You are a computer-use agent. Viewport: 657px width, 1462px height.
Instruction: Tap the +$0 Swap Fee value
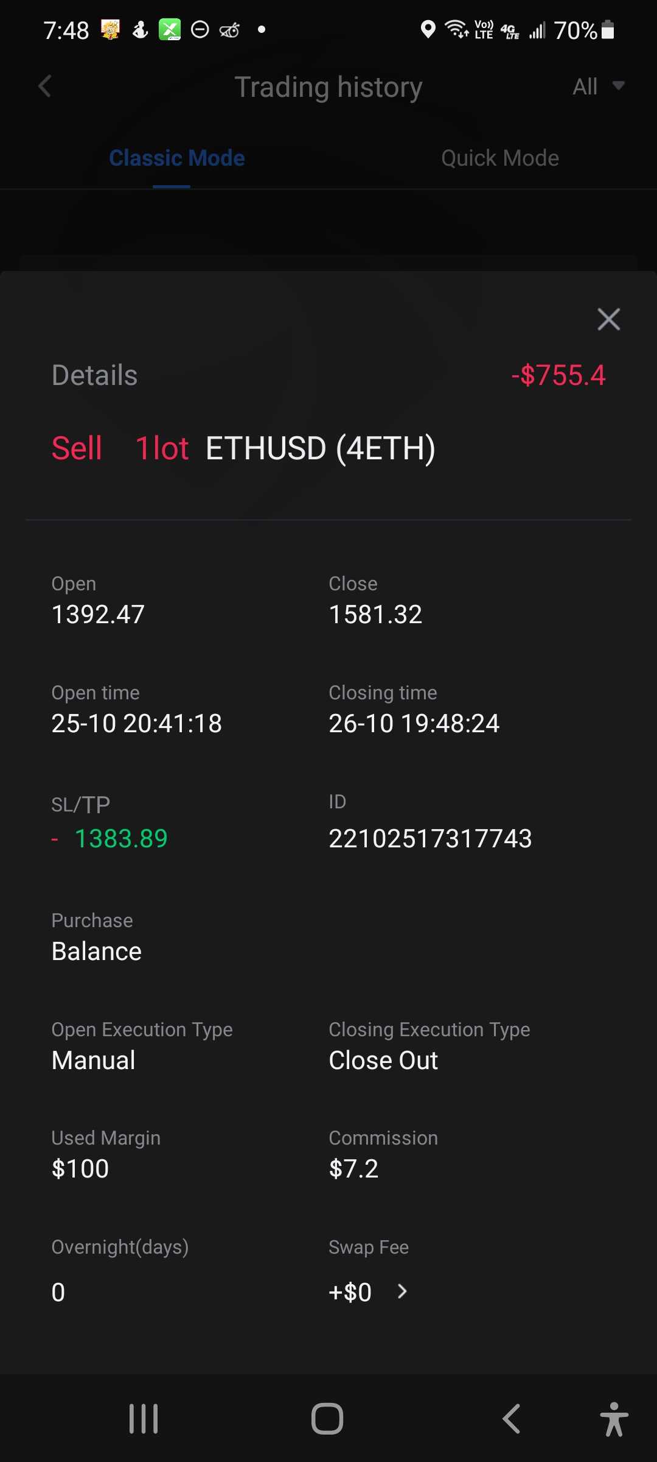pyautogui.click(x=350, y=1292)
